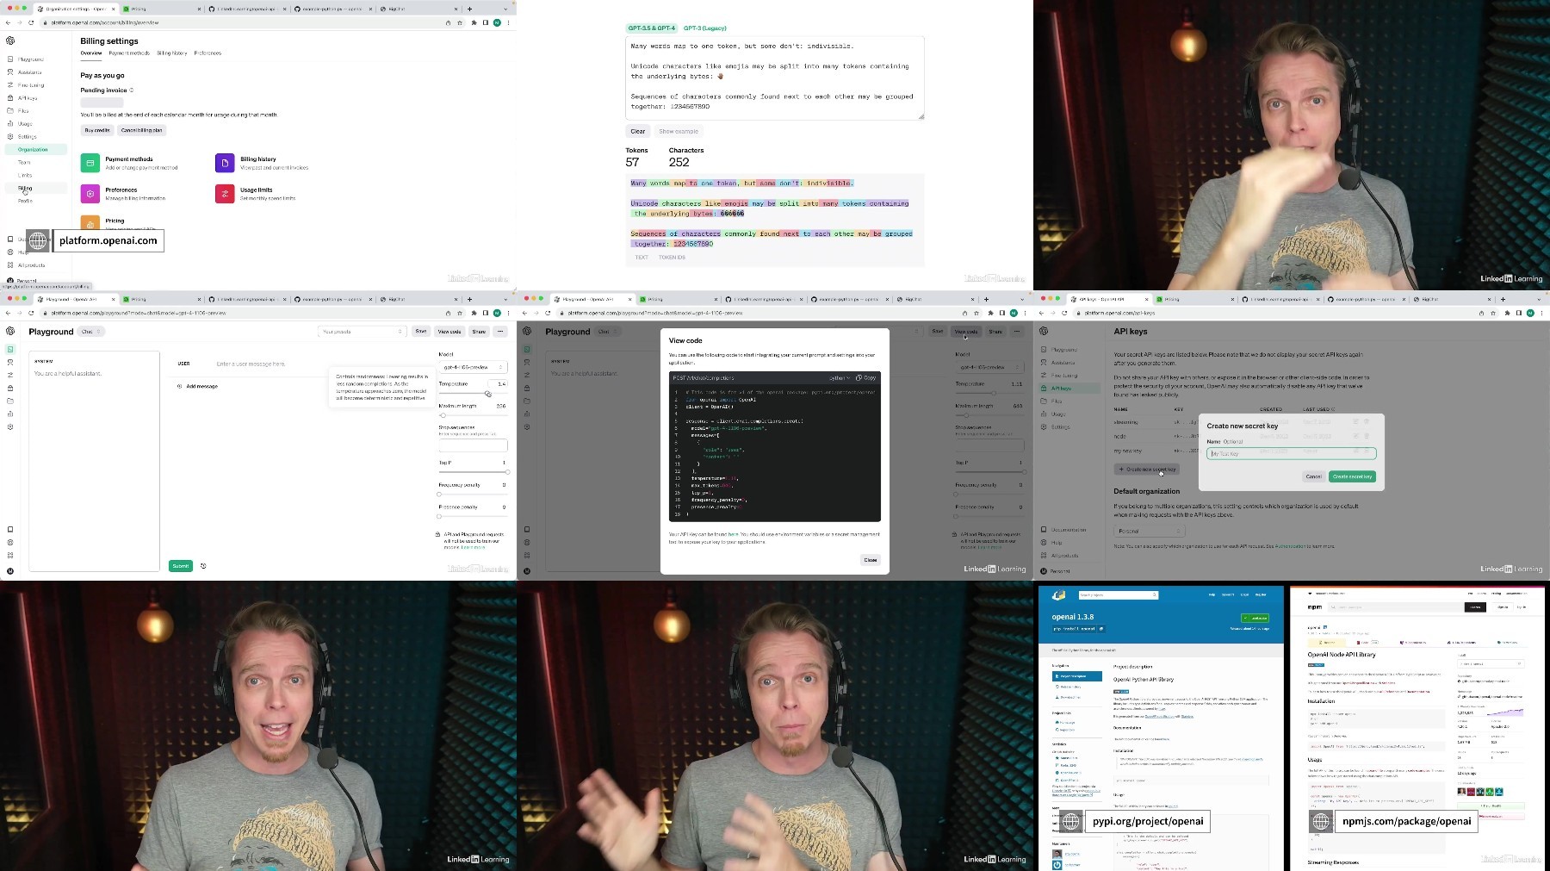Click the profile avatar in API keys browser

[x=1530, y=313]
